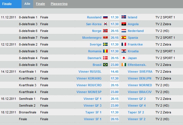
Task: Click Vinner RUS/ISL in Kvartfinale 1
Action: 90,72
